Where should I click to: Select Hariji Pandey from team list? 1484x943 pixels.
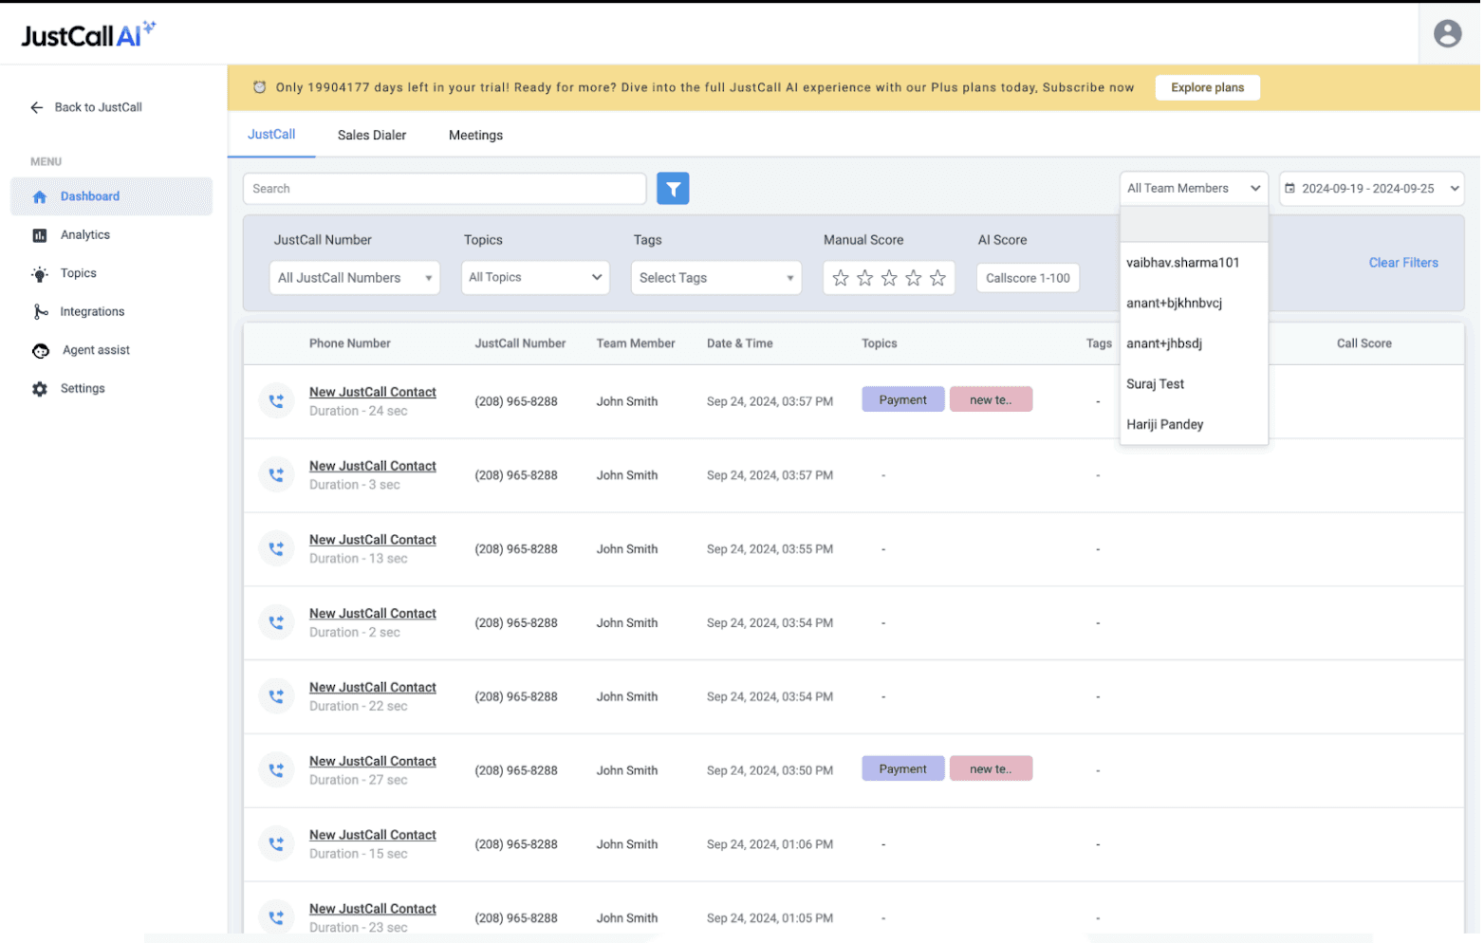[x=1196, y=425]
